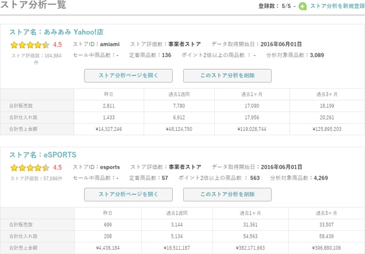Image resolution: width=365 pixels, height=254 pixels.
Task: Click the ストア分析一覧 page heading
Action: pyautogui.click(x=33, y=5)
